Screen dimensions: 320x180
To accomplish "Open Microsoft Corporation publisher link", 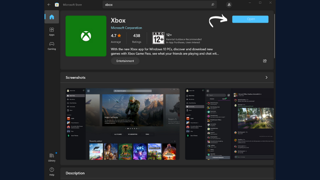I will pos(126,28).
